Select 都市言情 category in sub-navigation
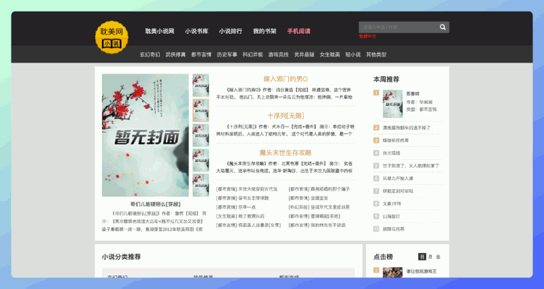This screenshot has width=544, height=289. coord(201,54)
